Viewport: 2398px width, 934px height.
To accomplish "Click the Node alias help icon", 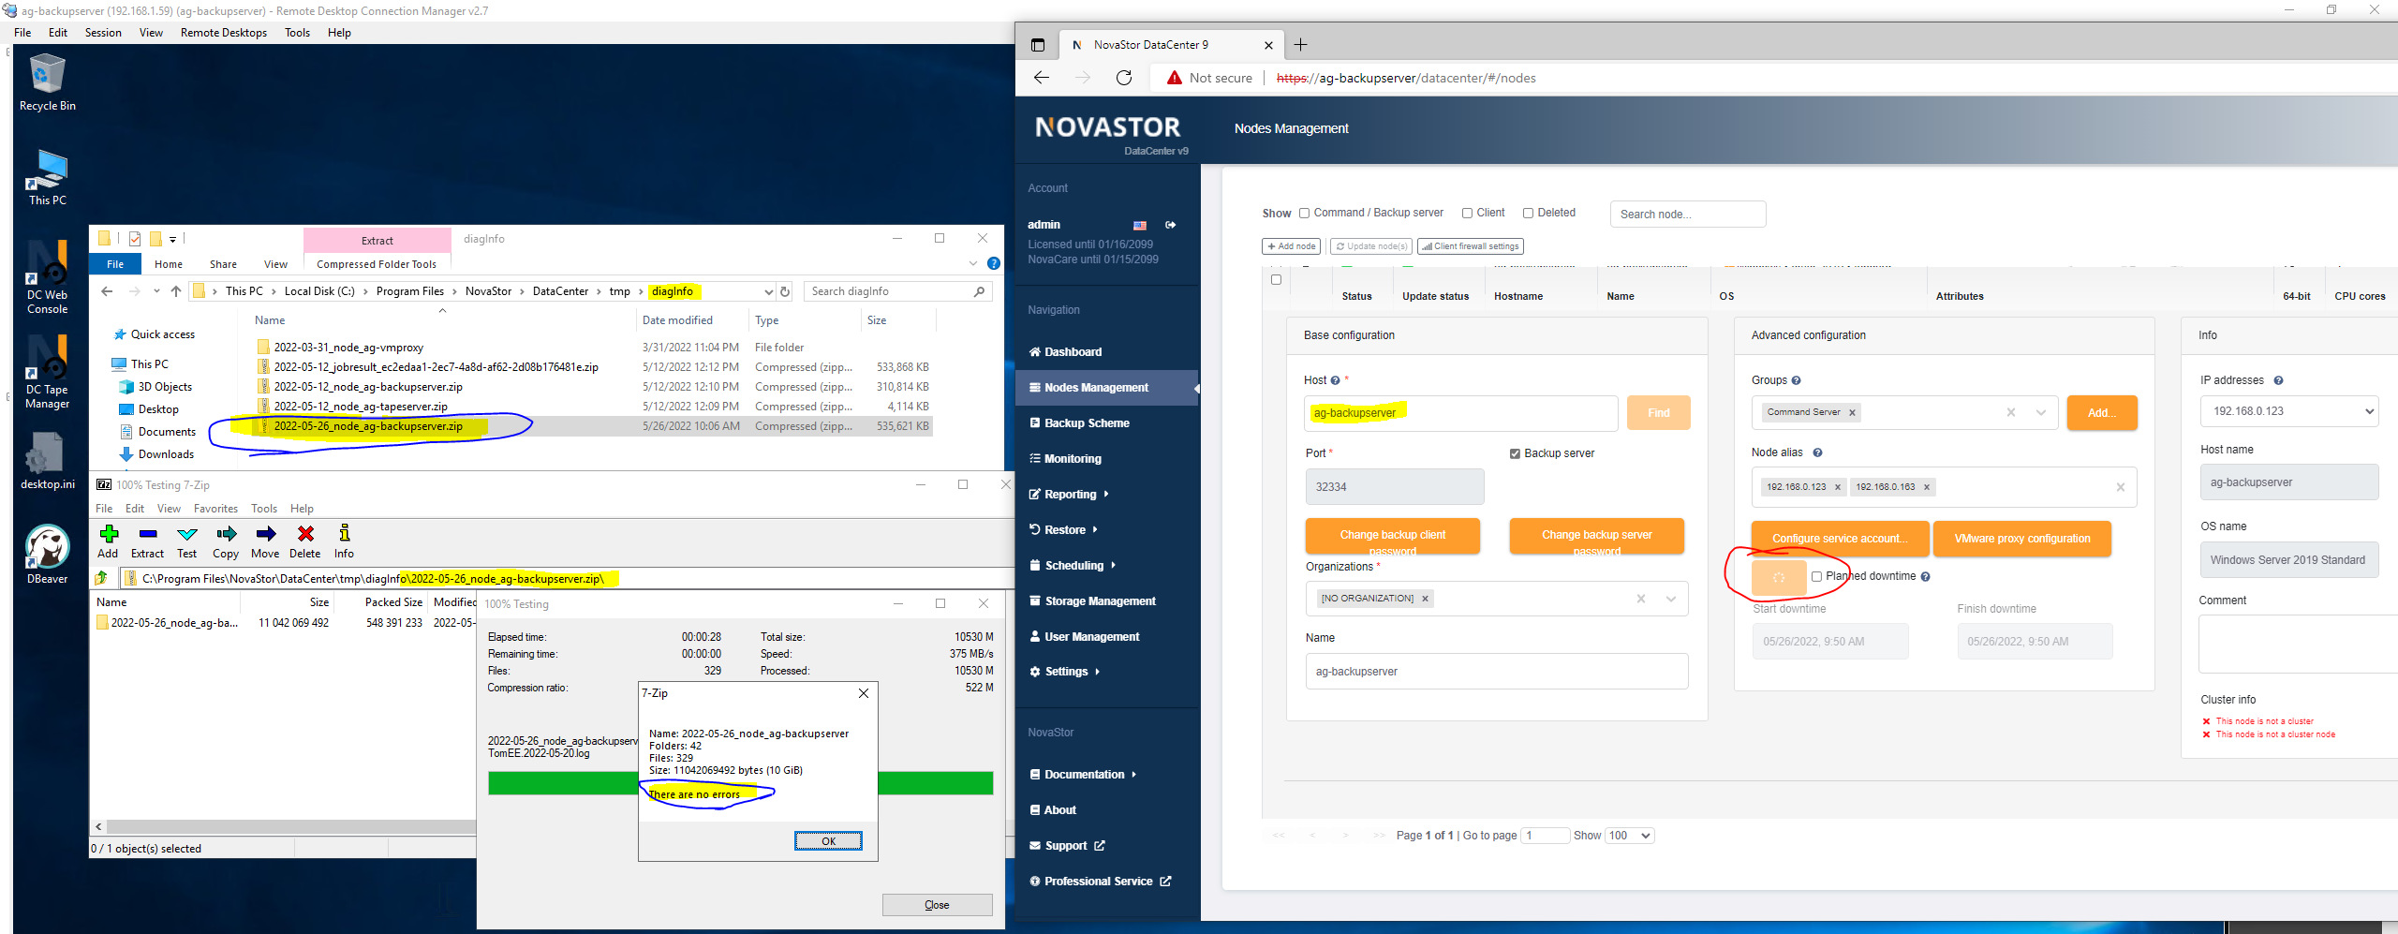I will point(1817,452).
